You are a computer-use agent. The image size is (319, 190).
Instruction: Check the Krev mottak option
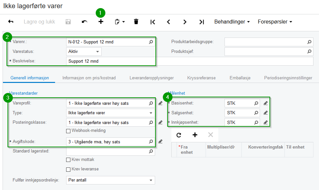tap(68, 160)
